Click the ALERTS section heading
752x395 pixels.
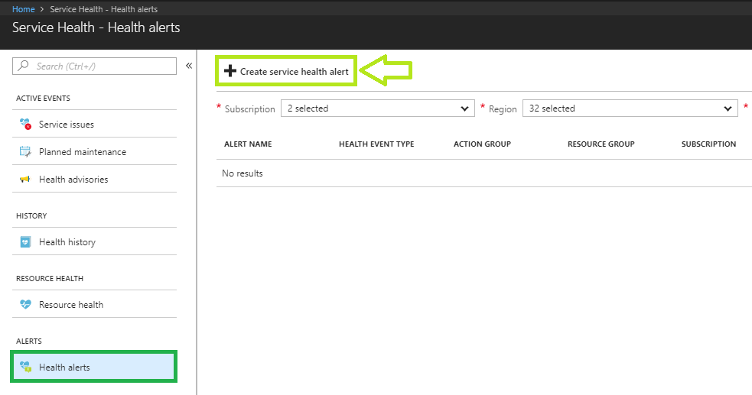tap(29, 342)
